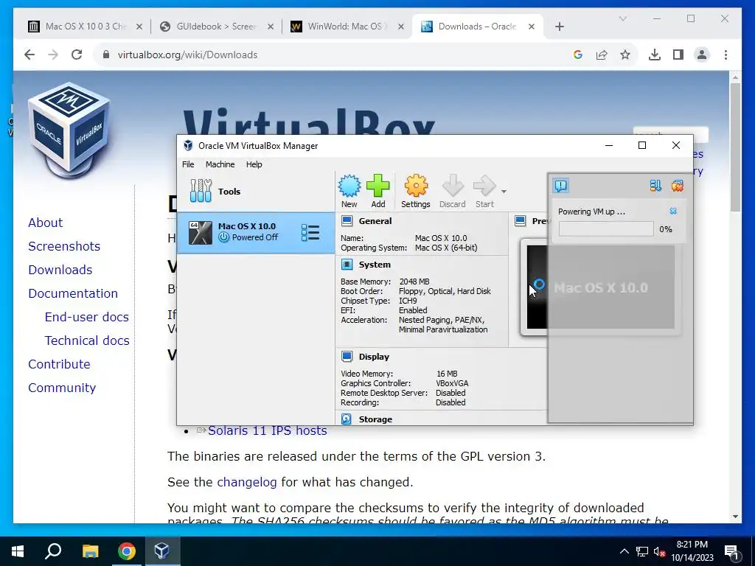Image resolution: width=755 pixels, height=566 pixels.
Task: Click the muted volume tray icon
Action: coord(659,551)
